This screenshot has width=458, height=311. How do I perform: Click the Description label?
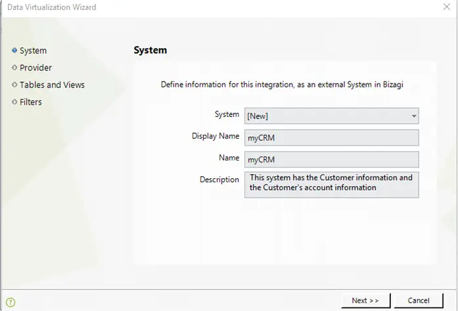click(219, 179)
